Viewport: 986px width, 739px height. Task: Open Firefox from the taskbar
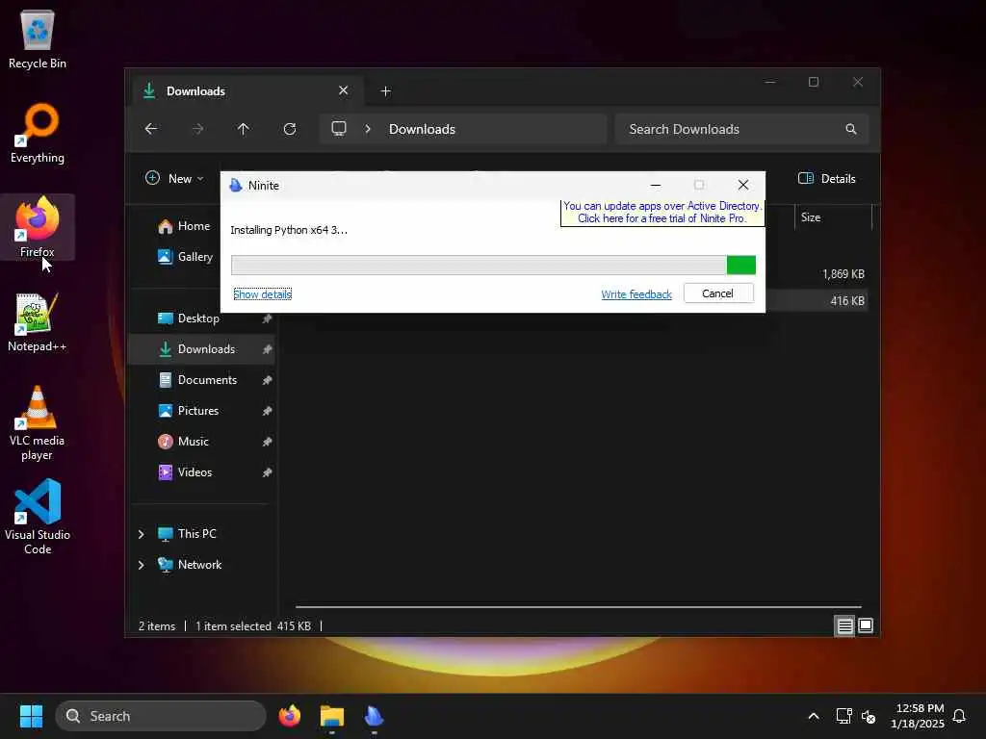tap(290, 716)
